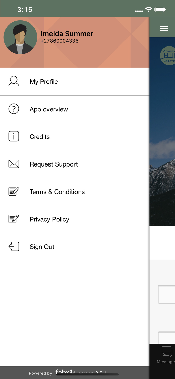This screenshot has height=379, width=175.
Task: Open Terms & Conditions
Action: click(57, 192)
